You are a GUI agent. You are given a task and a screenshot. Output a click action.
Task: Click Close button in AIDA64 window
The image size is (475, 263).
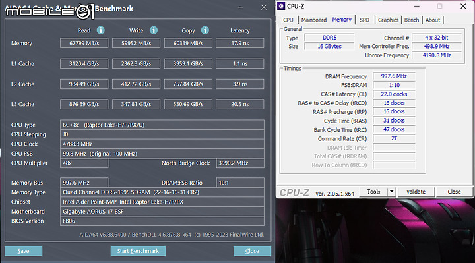(x=252, y=251)
